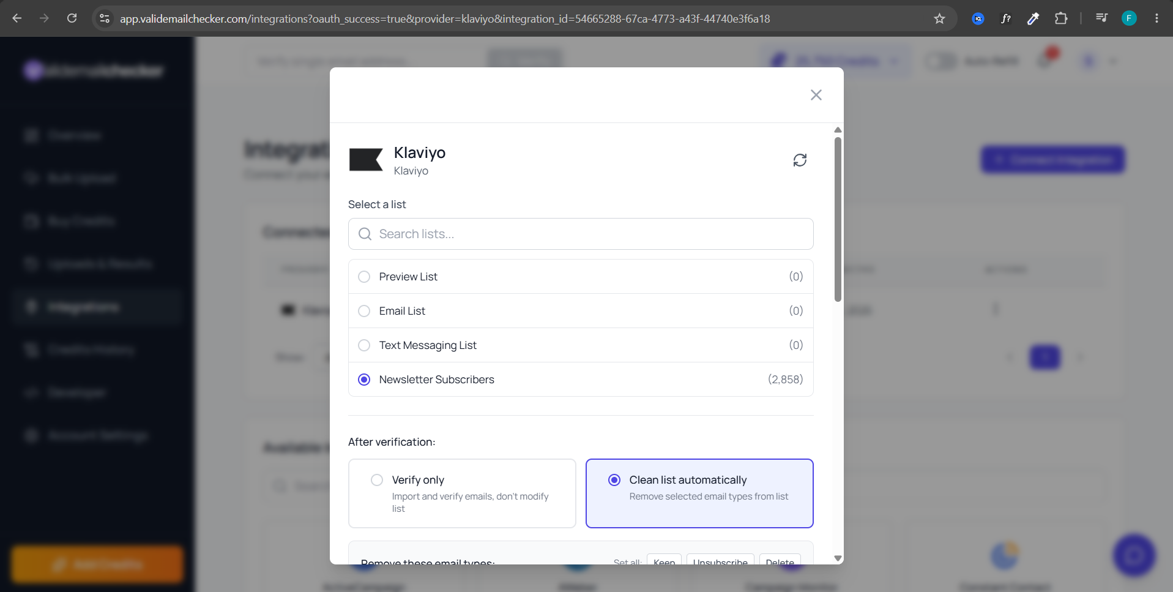The image size is (1173, 592).
Task: Bookmark this page with the star icon
Action: click(x=939, y=19)
